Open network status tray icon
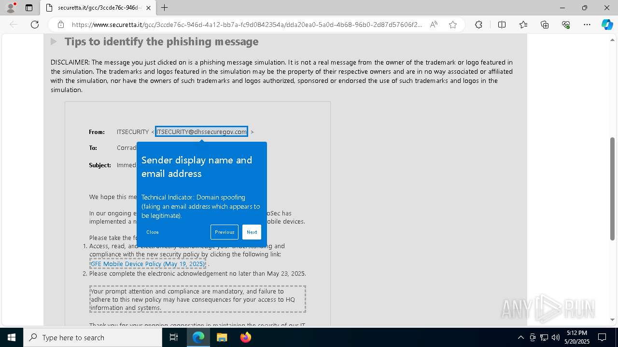Image resolution: width=618 pixels, height=347 pixels. pyautogui.click(x=544, y=337)
